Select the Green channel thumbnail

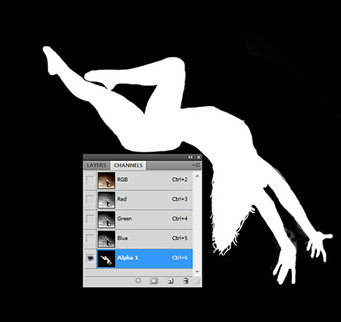click(106, 220)
